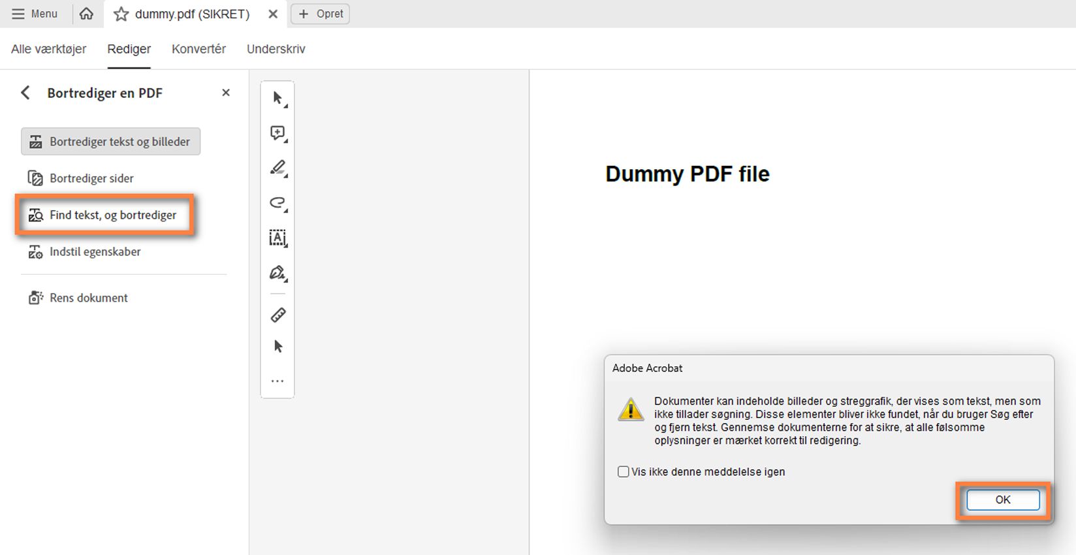Tick Vis ikke denne meddelelse igen
1076x555 pixels.
coord(624,471)
